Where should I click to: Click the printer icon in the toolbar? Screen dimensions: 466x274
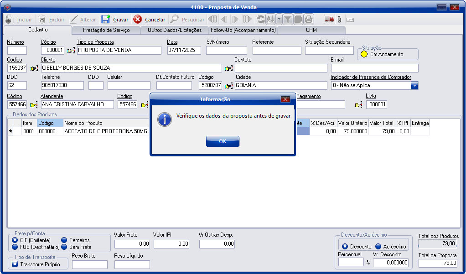pyautogui.click(x=309, y=20)
